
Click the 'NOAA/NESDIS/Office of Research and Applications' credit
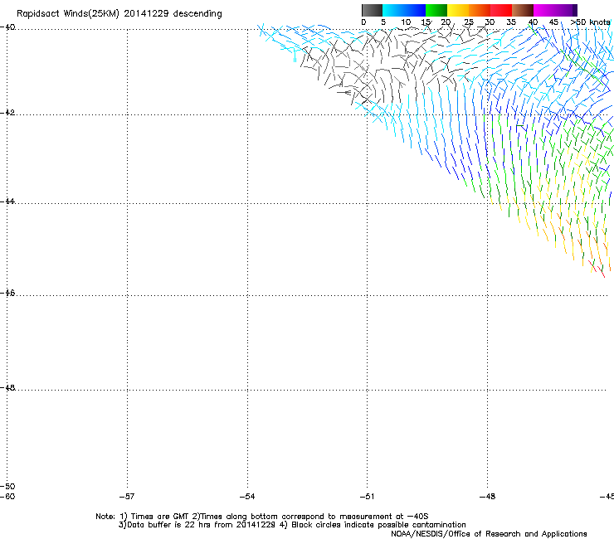(489, 533)
